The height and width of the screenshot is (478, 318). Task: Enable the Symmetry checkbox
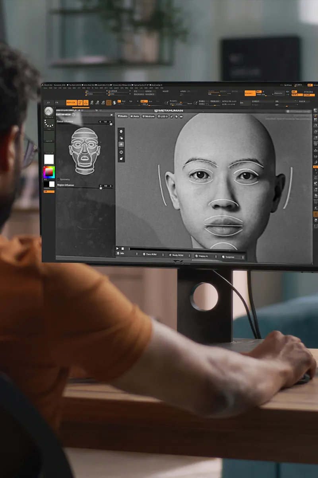tap(59, 179)
